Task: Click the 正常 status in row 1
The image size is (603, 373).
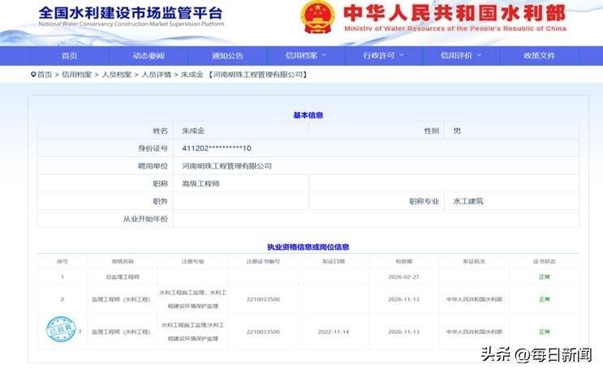Action: (x=545, y=277)
